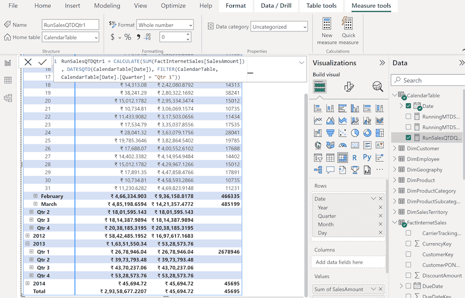Select the Line chart visual
The height and width of the screenshot is (298, 465).
(317, 120)
